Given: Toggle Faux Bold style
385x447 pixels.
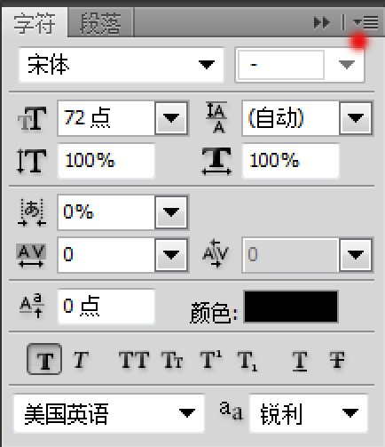Looking at the screenshot, I should point(44,359).
